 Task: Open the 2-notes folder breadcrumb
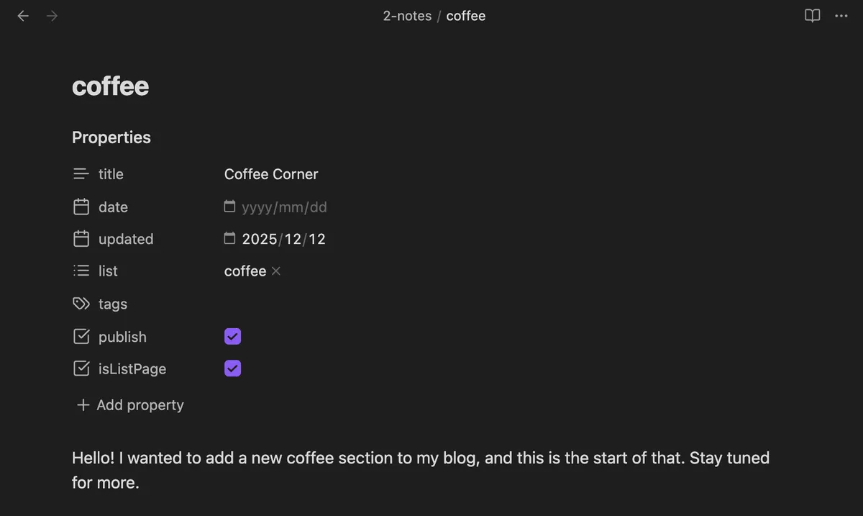pos(407,16)
